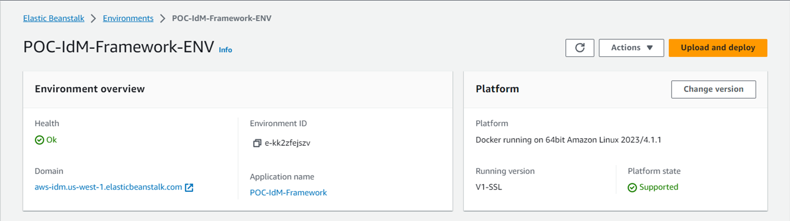Click the Change version button

[x=714, y=89]
